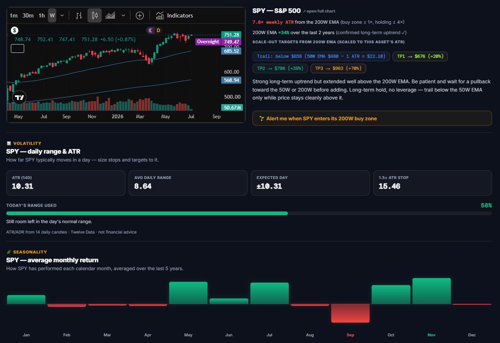Click the Trail below $658 pill
Image resolution: width=500 pixels, height=343 pixels.
click(321, 56)
